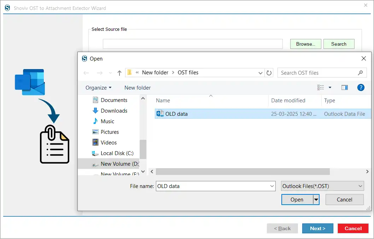Cancel the Open file dialog

(x=344, y=199)
